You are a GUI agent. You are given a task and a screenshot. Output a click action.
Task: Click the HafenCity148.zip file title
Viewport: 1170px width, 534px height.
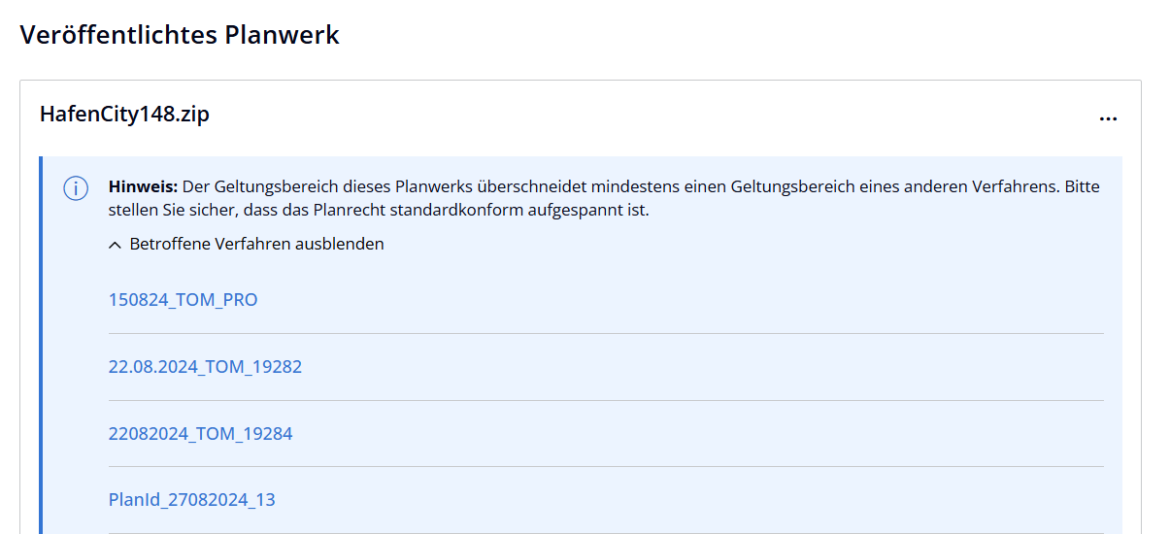[x=124, y=115]
